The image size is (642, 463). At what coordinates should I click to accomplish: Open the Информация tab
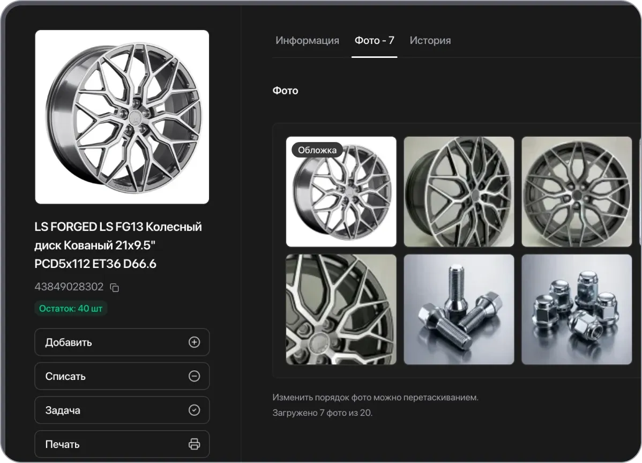[307, 41]
